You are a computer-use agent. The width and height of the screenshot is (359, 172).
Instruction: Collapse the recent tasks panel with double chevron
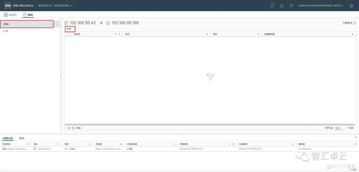pos(356,137)
